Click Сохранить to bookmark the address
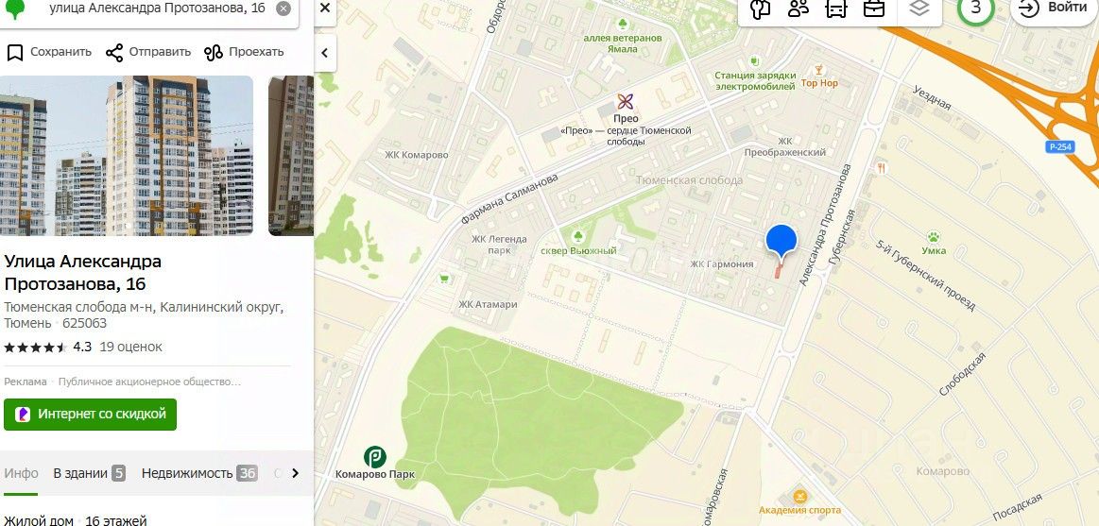The image size is (1099, 526). point(49,52)
